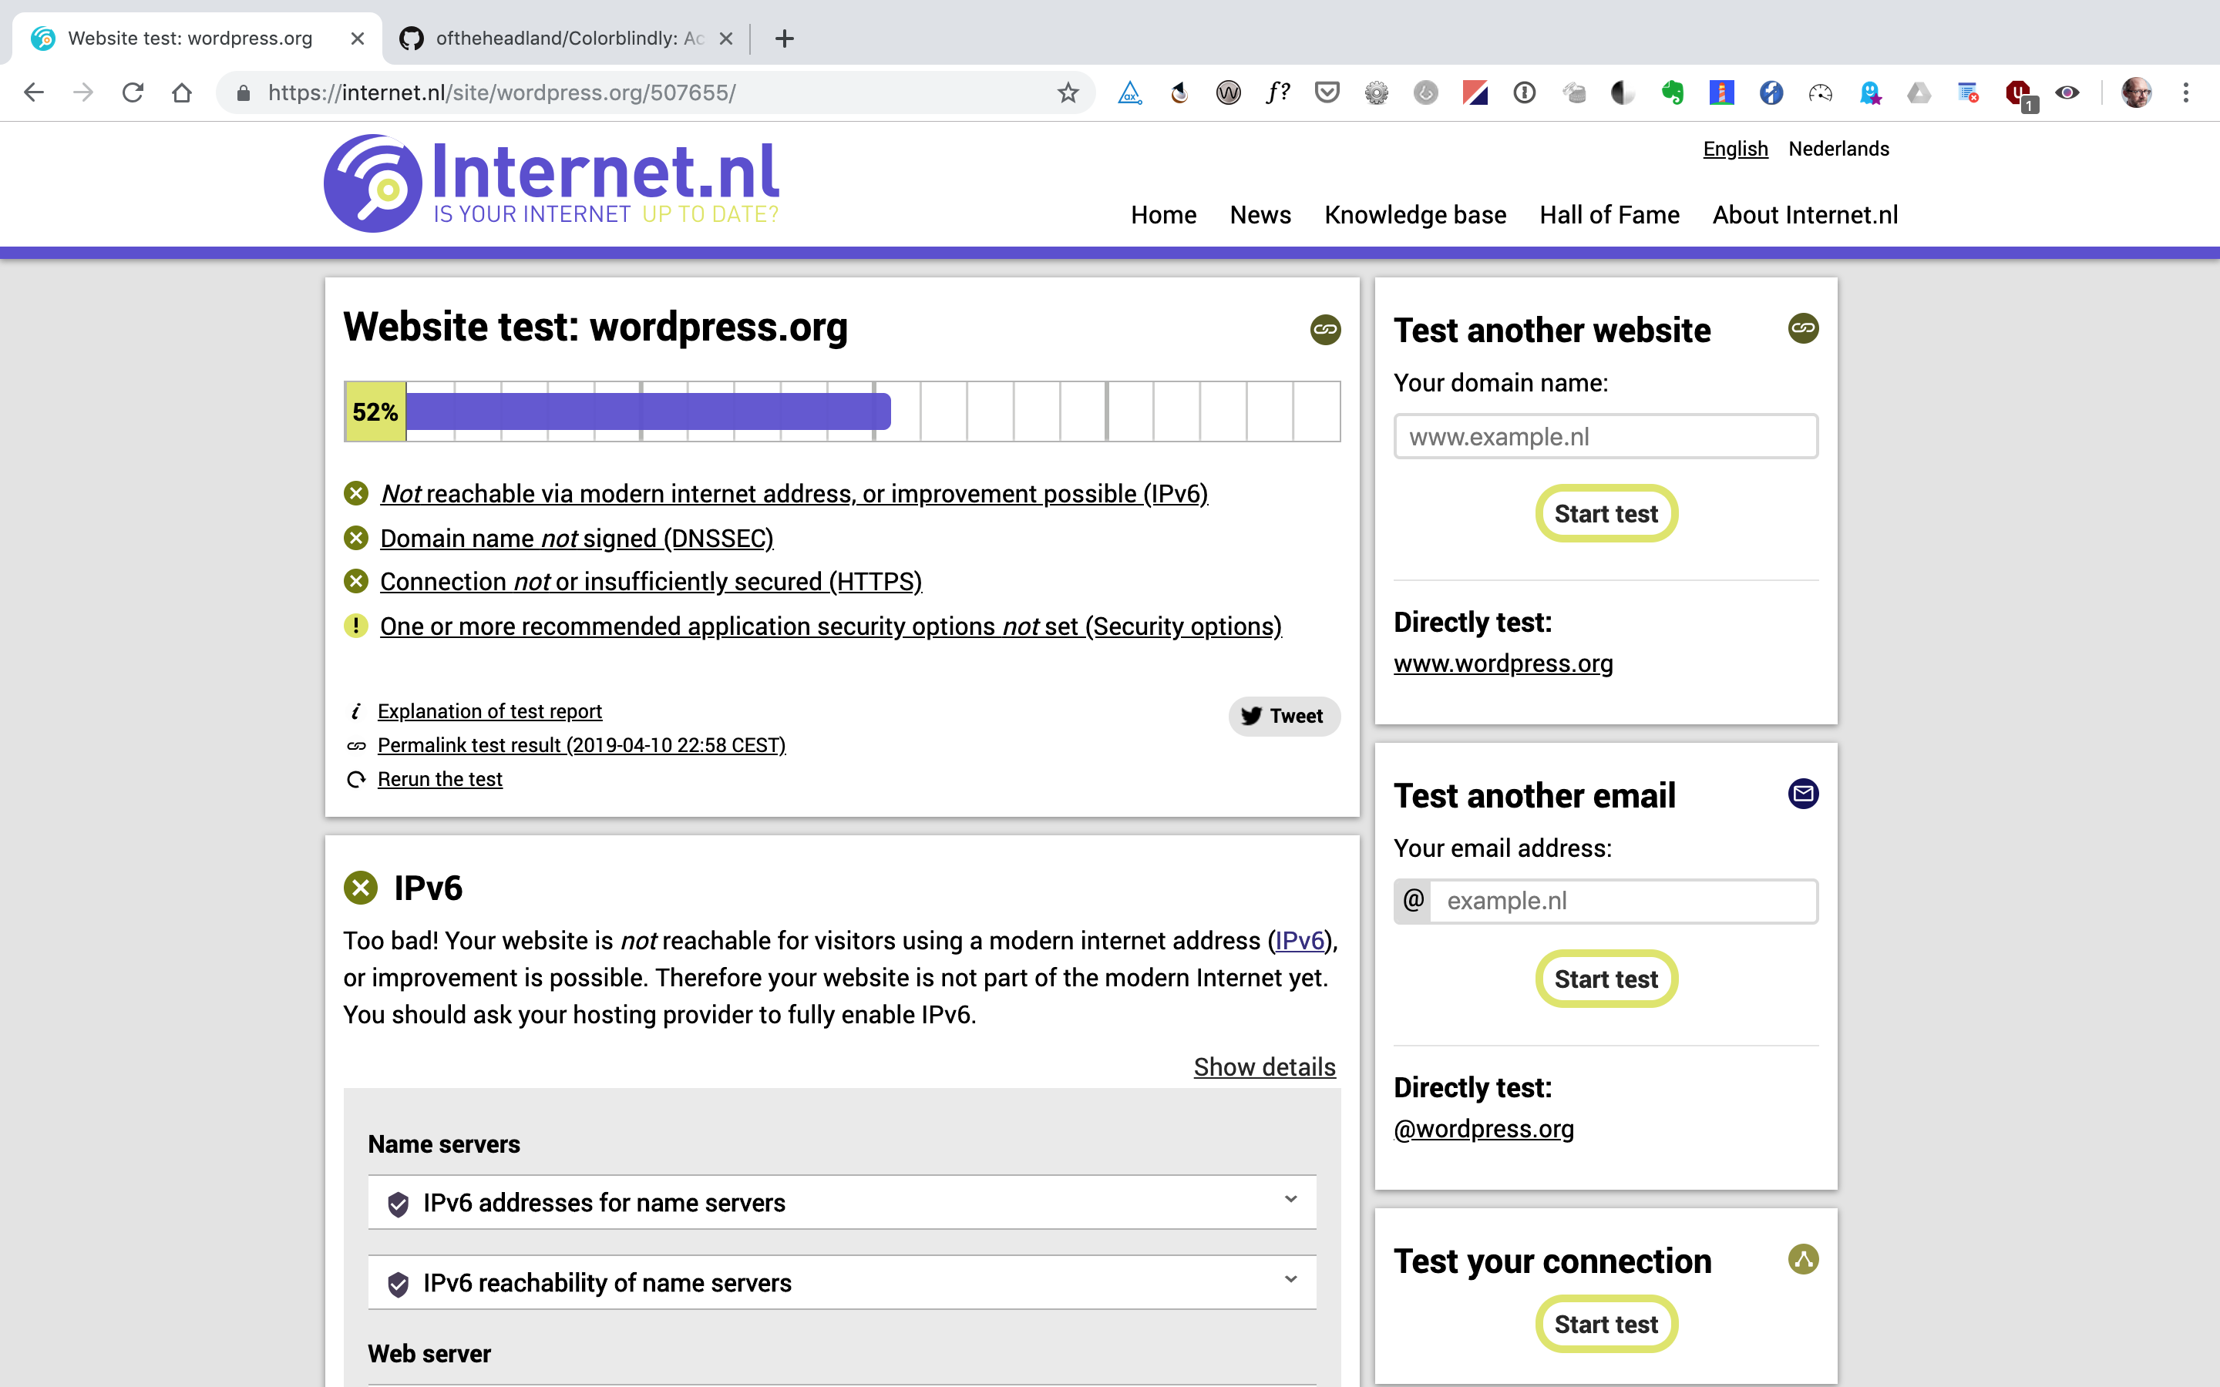Open the WhatFont 'f?' extension

coord(1278,92)
